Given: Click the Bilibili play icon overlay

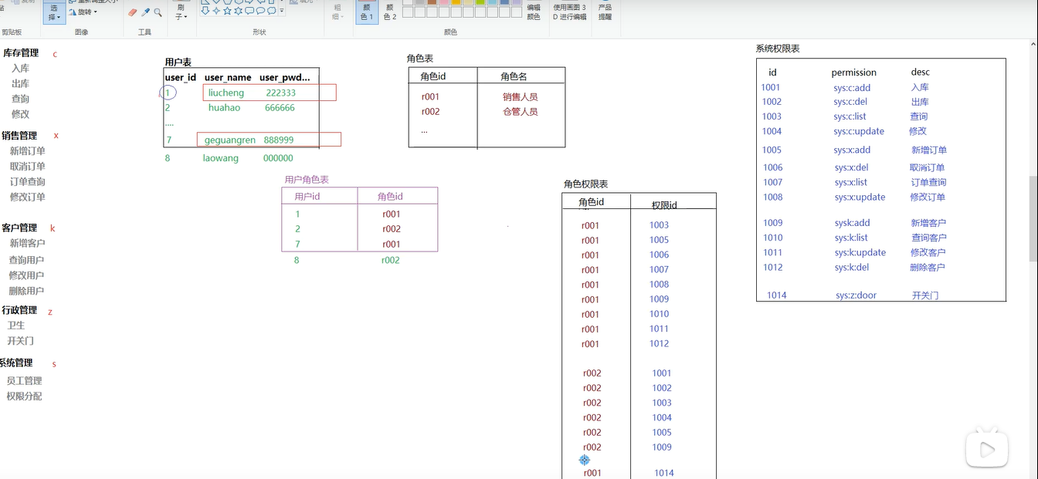Looking at the screenshot, I should (987, 449).
